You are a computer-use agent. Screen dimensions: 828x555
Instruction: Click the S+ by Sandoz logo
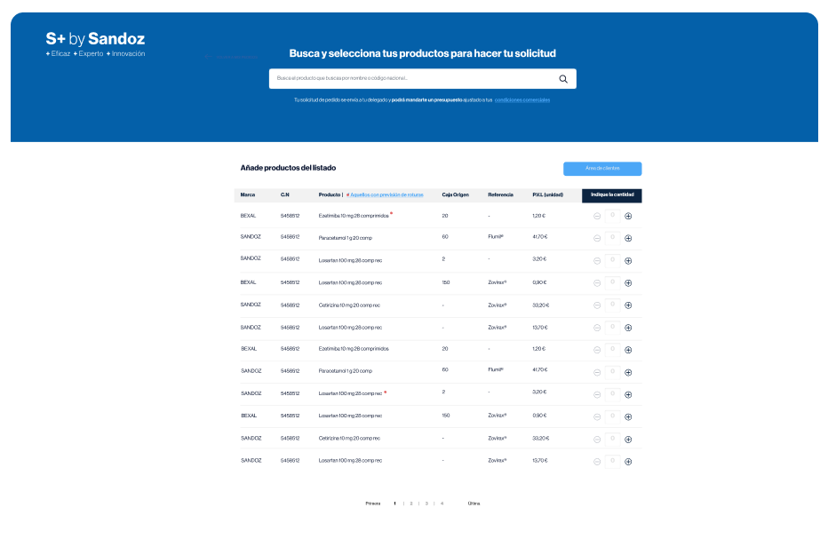(x=95, y=44)
